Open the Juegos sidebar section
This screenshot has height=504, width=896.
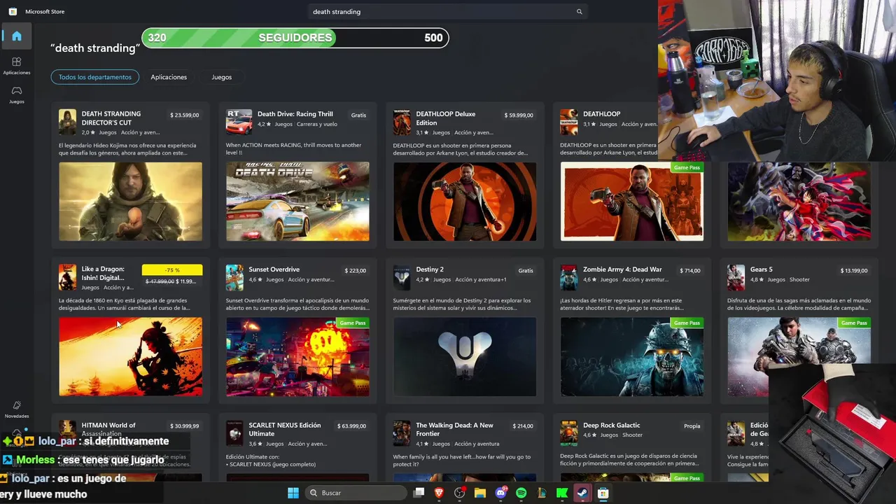(x=17, y=94)
